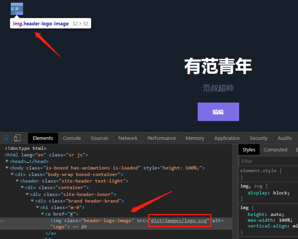Viewport: 298px width, 239px height.
Task: Click the closing </a> tag row
Action: tap(51, 233)
